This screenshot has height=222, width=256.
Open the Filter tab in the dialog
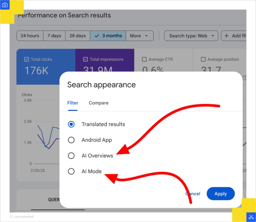(x=73, y=103)
